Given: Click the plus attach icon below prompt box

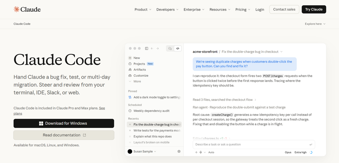Looking at the screenshot, I should tap(196, 152).
